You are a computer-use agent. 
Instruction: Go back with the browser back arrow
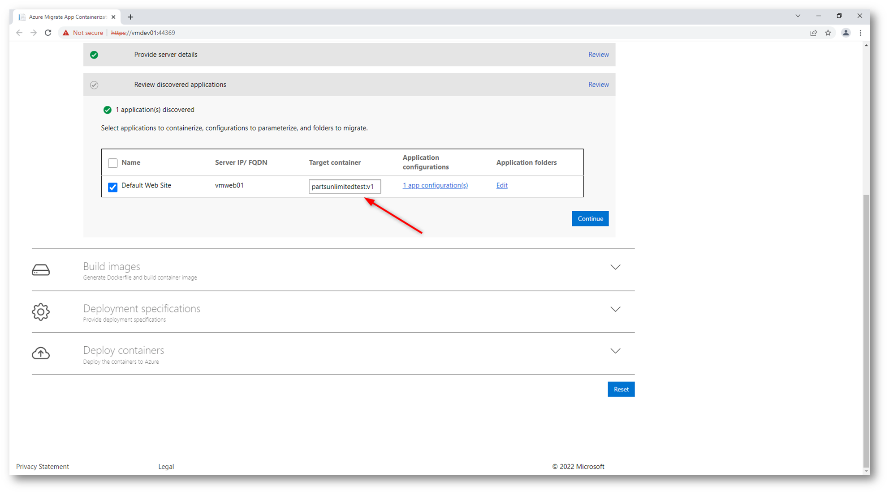click(x=19, y=33)
